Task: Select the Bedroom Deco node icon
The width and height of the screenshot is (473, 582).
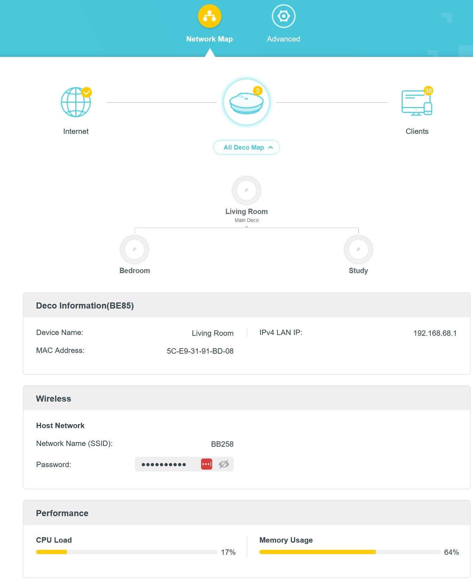Action: pyautogui.click(x=135, y=249)
